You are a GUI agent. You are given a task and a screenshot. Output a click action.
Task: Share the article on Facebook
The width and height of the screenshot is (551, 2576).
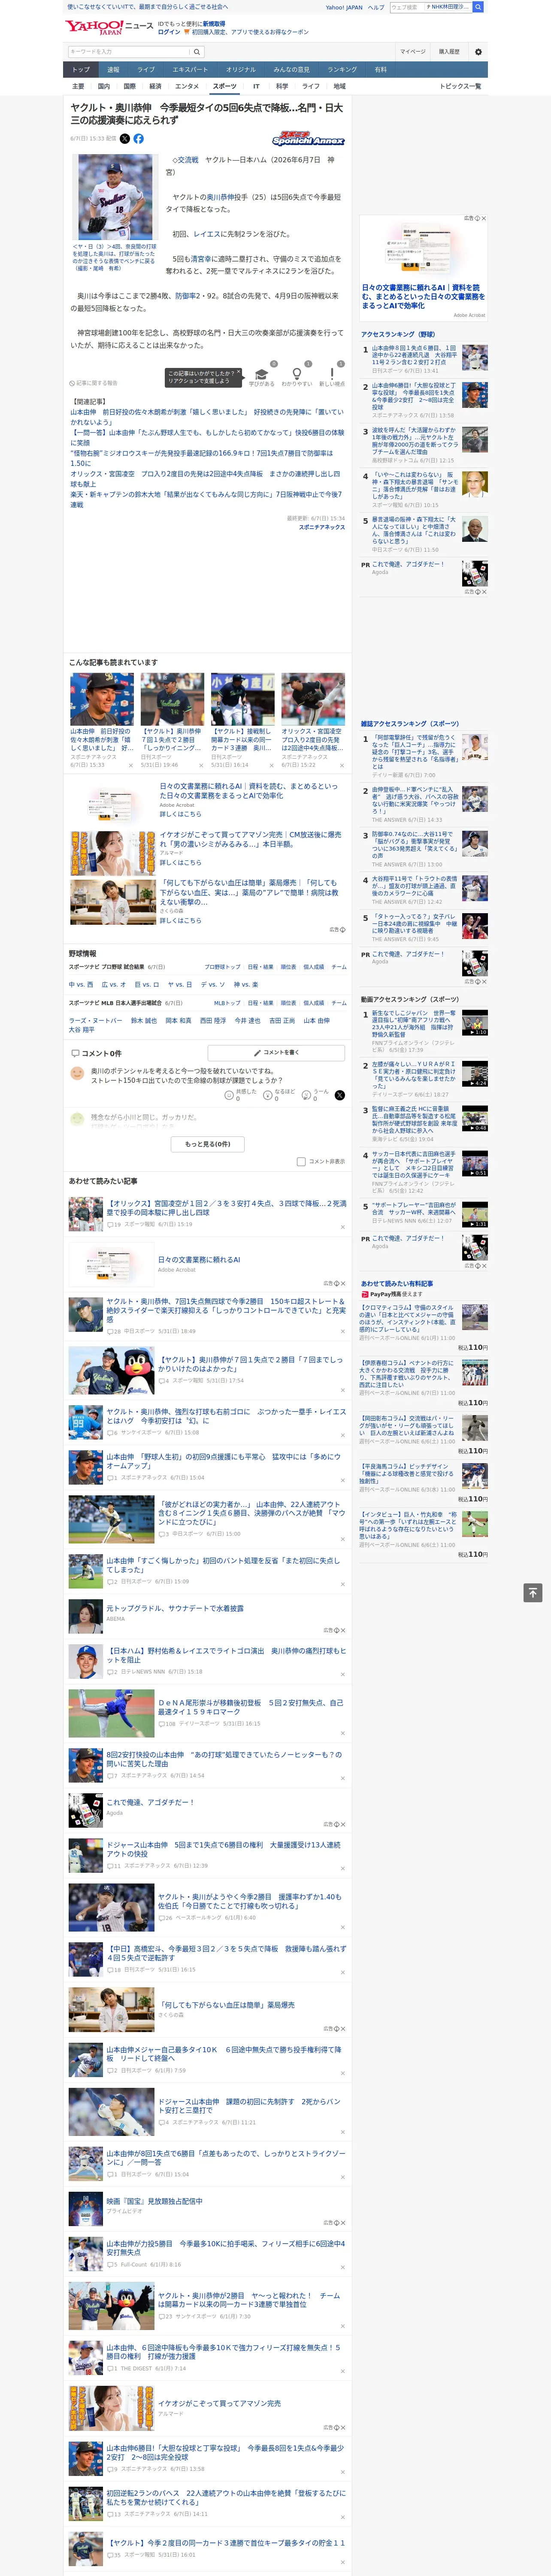point(138,139)
